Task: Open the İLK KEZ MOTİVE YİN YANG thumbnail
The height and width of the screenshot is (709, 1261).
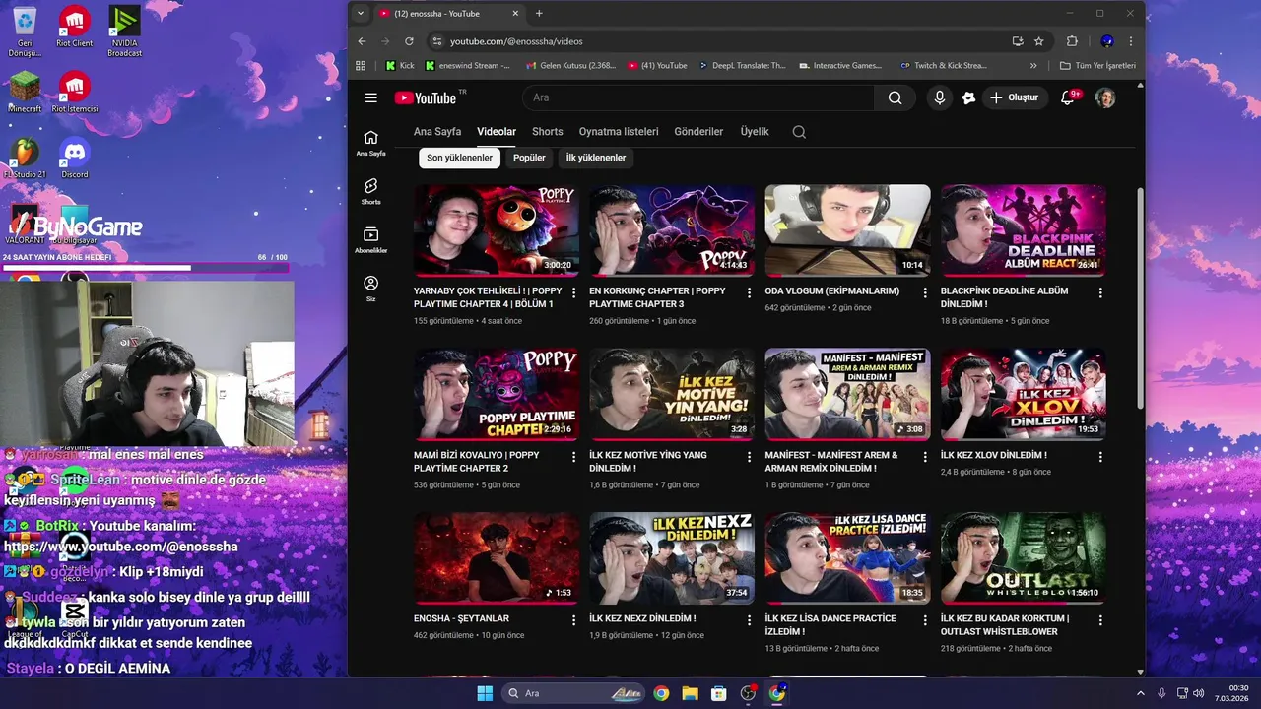Action: click(x=672, y=394)
